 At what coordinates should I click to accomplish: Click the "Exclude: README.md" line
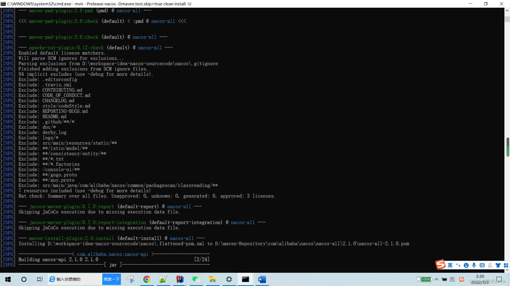[42, 117]
